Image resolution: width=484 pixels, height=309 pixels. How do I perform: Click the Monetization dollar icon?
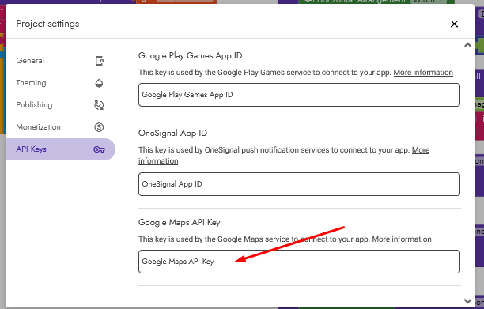(99, 127)
